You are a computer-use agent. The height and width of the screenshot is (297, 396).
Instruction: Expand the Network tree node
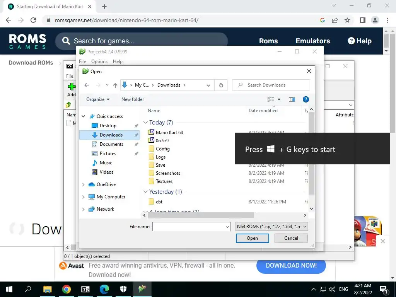[x=84, y=209]
